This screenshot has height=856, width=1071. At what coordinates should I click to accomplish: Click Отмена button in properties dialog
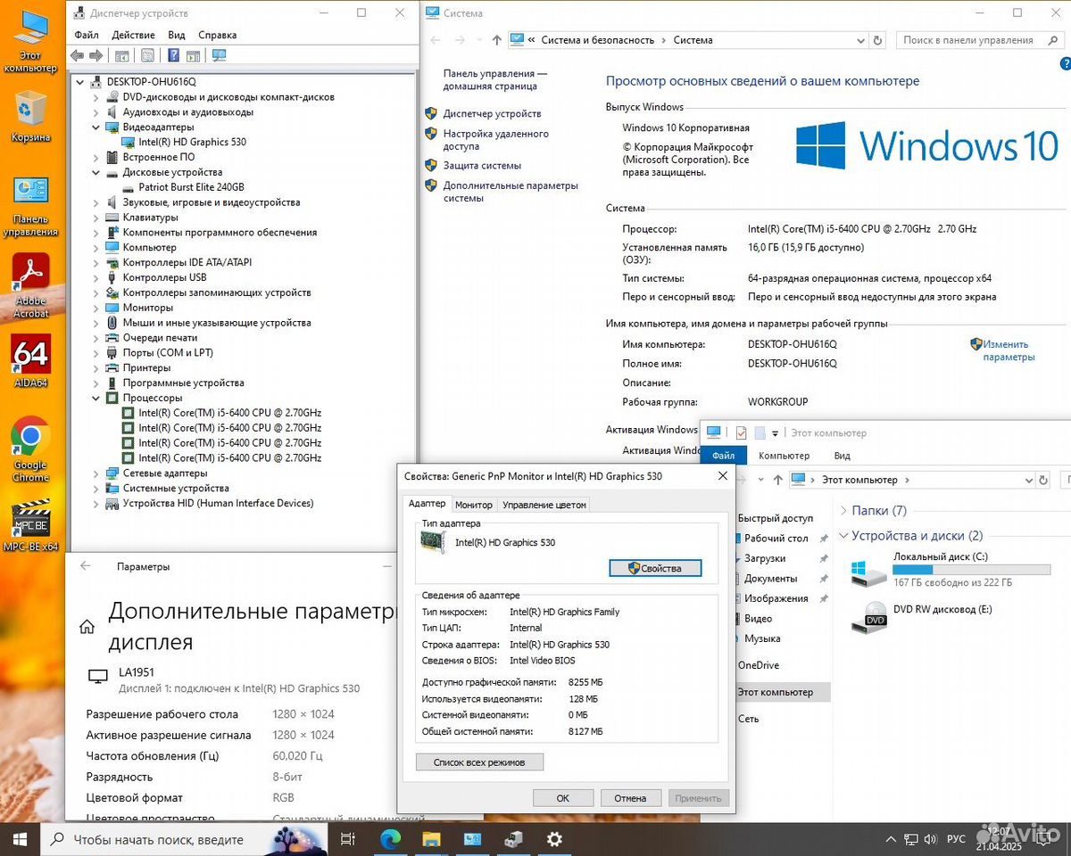(x=630, y=798)
